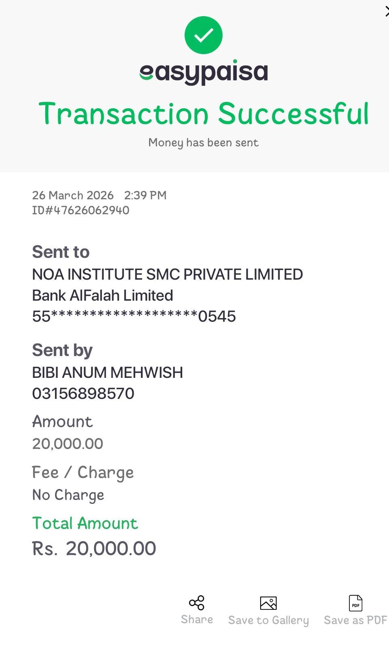Viewport: 389px width, 647px height.
Task: Tap the green success checkmark icon
Action: (203, 35)
